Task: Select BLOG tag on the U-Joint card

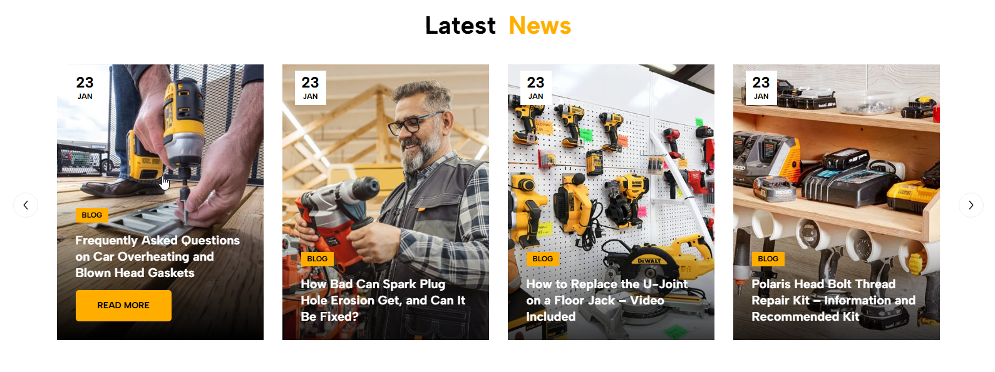Action: tap(543, 259)
